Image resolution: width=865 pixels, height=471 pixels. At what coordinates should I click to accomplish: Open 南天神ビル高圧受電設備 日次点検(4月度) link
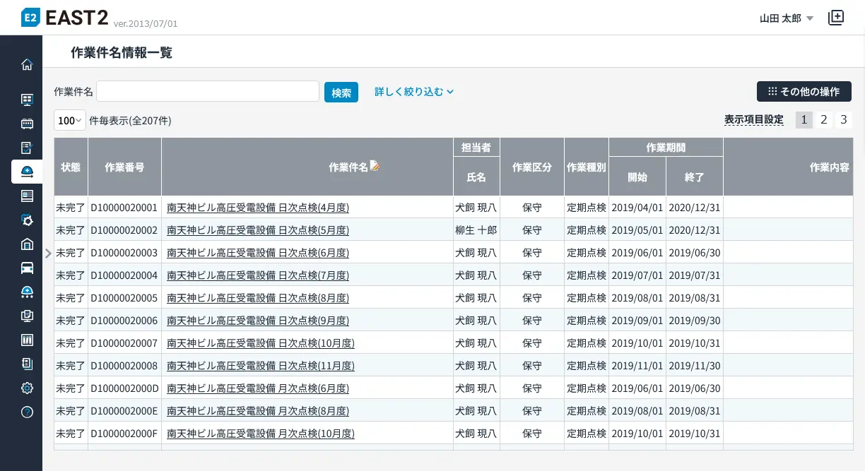258,208
